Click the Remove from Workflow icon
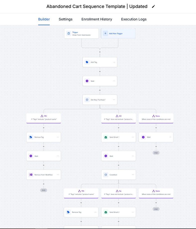This screenshot has width=196, height=229. [x=31, y=175]
